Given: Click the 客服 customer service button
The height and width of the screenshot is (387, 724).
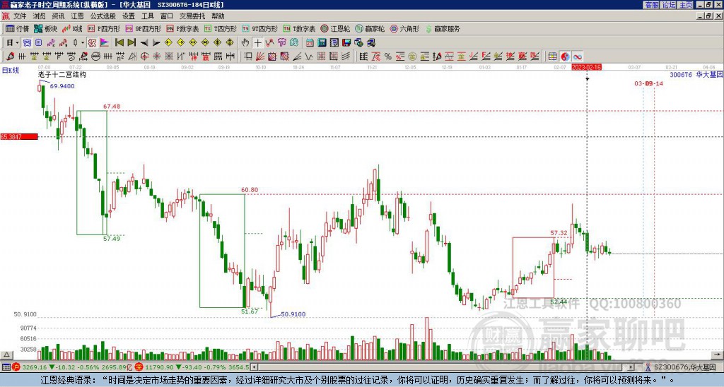Looking at the screenshot, I should (651, 4).
